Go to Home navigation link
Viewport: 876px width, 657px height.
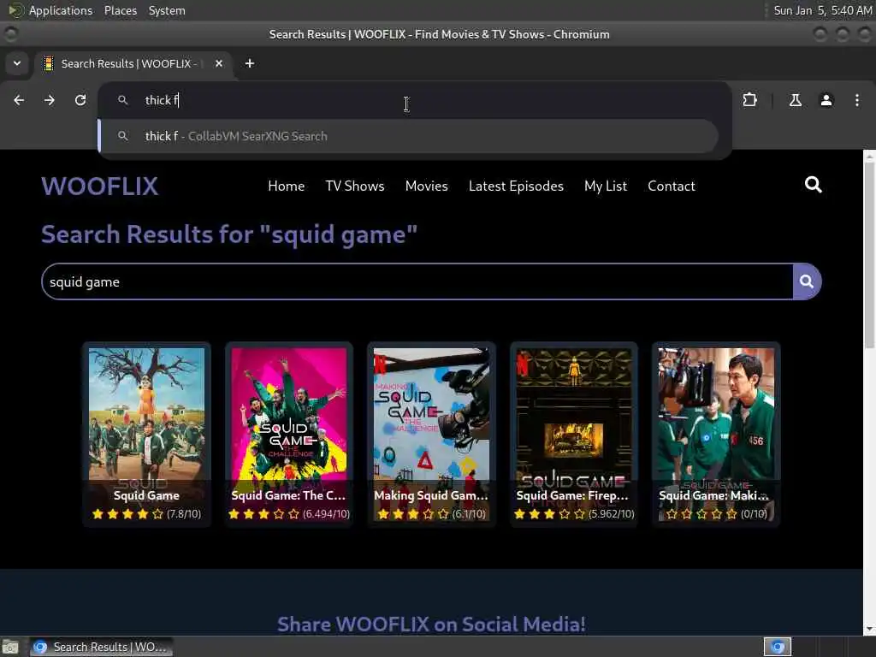click(286, 186)
